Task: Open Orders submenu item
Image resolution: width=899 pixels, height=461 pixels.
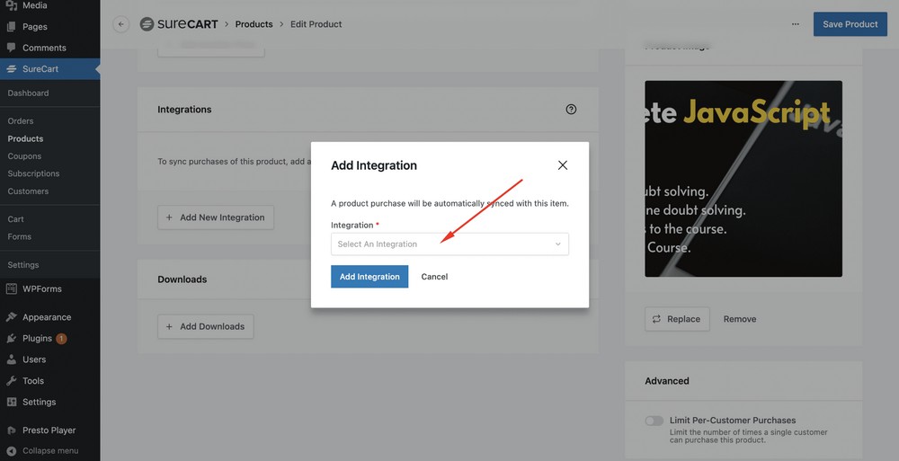Action: (x=21, y=121)
